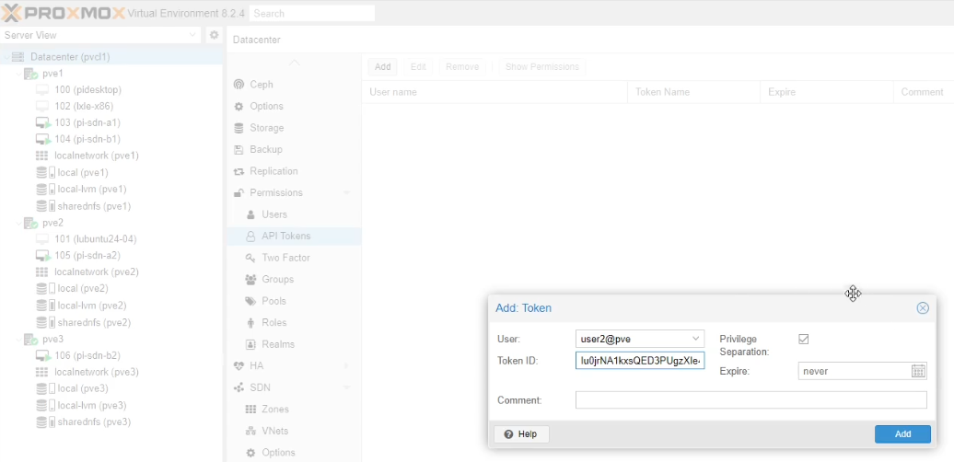Click the blue Add button in the dialog
Image resolution: width=954 pixels, height=462 pixels.
point(902,434)
